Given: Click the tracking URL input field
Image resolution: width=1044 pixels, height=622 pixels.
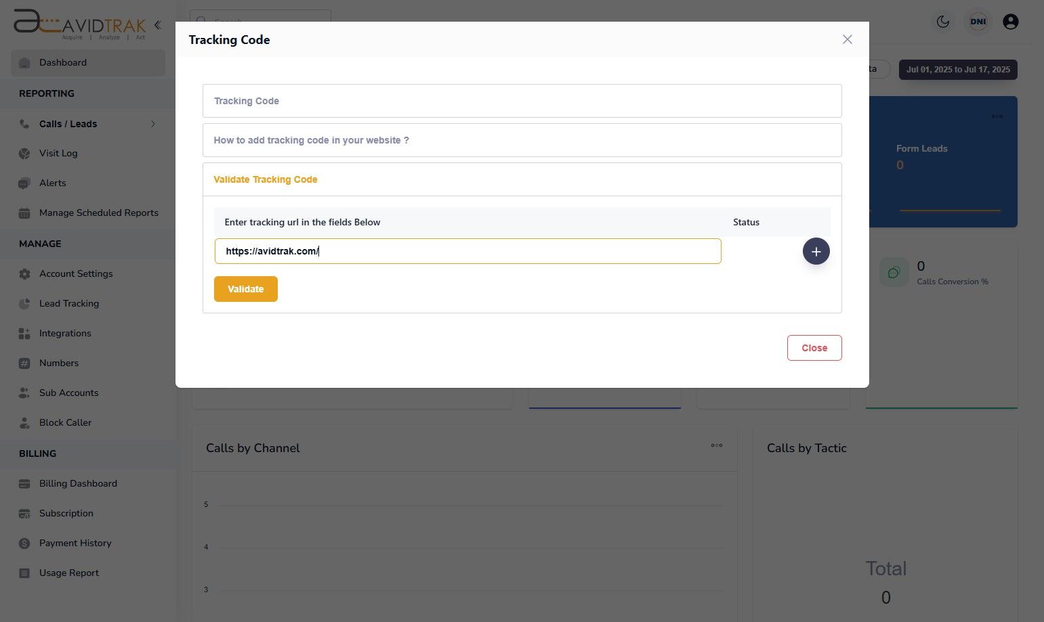Looking at the screenshot, I should pos(467,250).
